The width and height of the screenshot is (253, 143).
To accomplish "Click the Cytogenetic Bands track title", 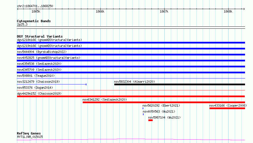I will click(34, 21).
